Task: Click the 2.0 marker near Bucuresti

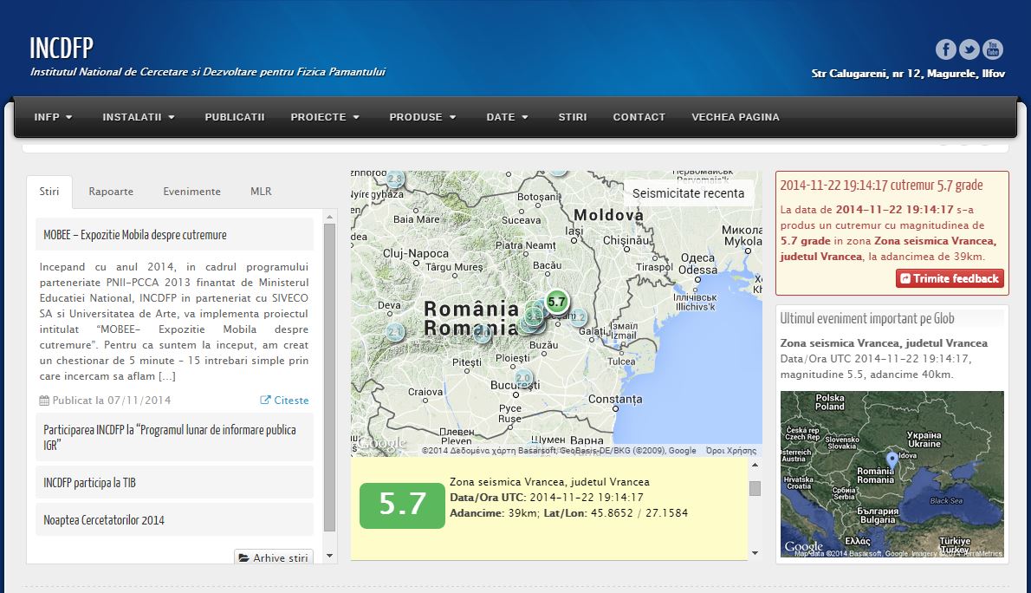Action: [523, 379]
